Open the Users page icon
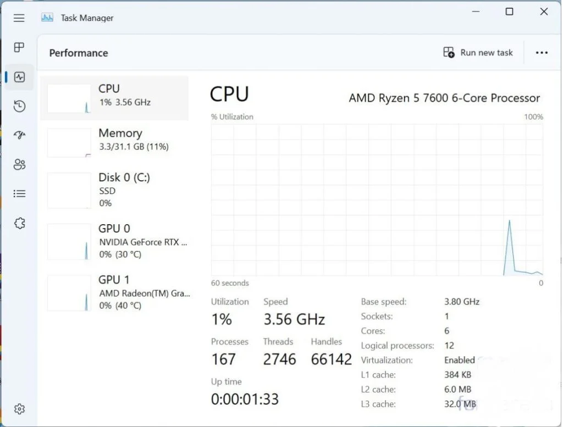Screen dimensions: 563x427 click(x=19, y=164)
